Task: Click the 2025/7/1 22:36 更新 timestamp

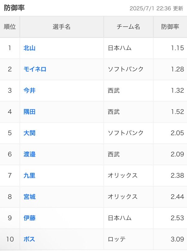Action: [x=156, y=8]
